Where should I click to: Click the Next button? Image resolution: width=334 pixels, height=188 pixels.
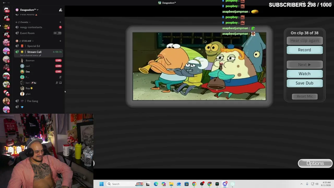pos(305,64)
